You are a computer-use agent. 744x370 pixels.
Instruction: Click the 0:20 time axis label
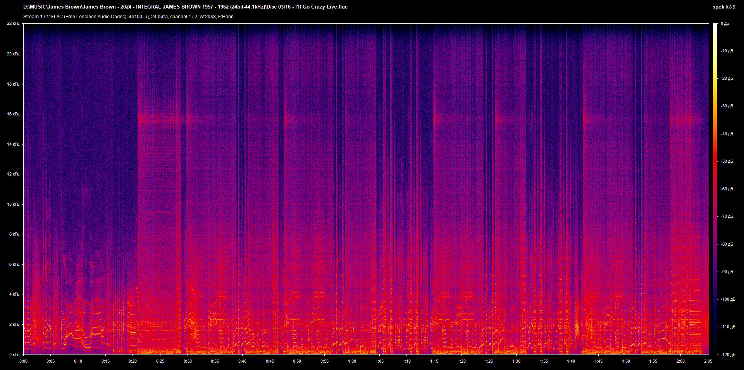coord(133,361)
